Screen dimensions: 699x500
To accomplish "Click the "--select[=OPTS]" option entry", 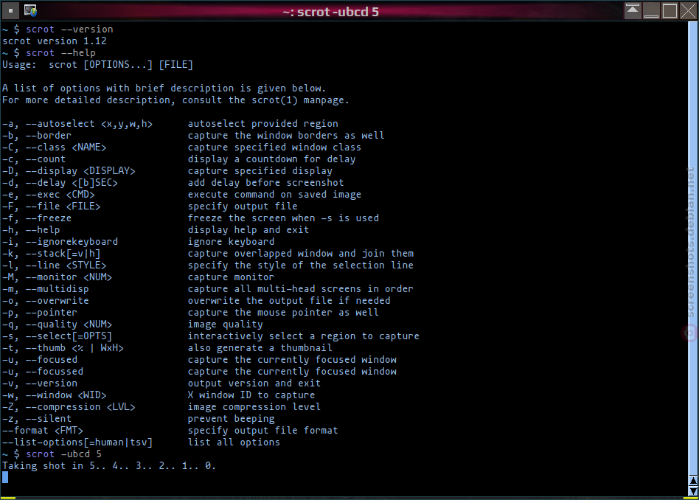I will click(69, 336).
